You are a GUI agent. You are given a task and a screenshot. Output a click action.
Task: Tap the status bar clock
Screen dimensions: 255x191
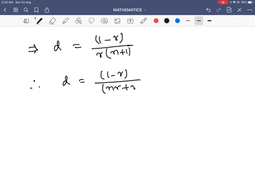pos(7,2)
